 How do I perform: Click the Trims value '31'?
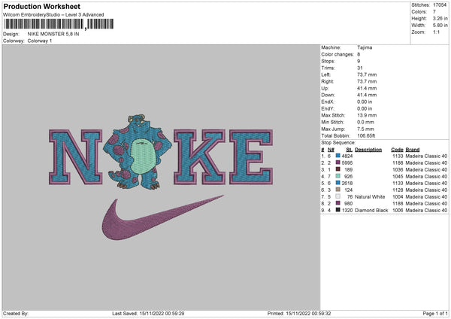click(x=360, y=68)
